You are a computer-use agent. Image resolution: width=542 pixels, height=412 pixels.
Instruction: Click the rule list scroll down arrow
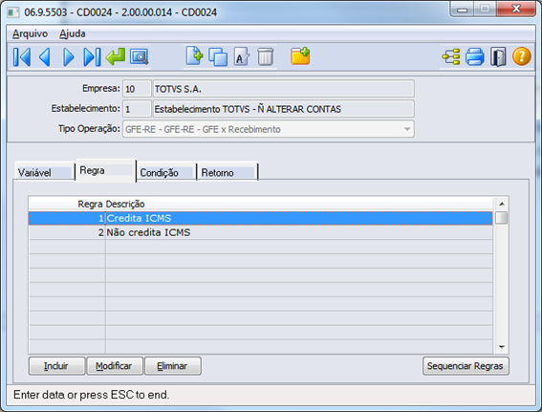coord(502,347)
